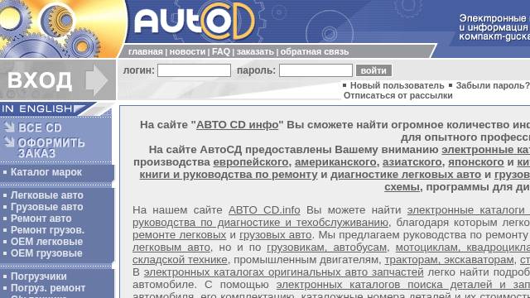Click the ВХОД arrow banner
The width and height of the screenshot is (530, 298).
[x=58, y=80]
